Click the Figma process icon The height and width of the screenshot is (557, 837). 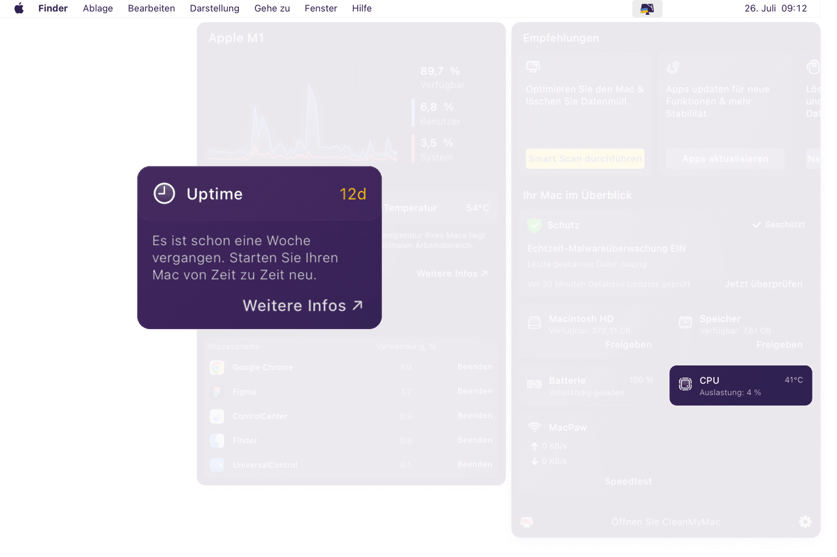[217, 392]
